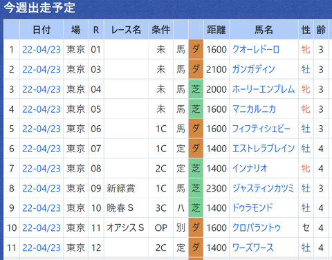Open horse link フィフティシェビー
This screenshot has width=332, height=260.
coord(261,129)
